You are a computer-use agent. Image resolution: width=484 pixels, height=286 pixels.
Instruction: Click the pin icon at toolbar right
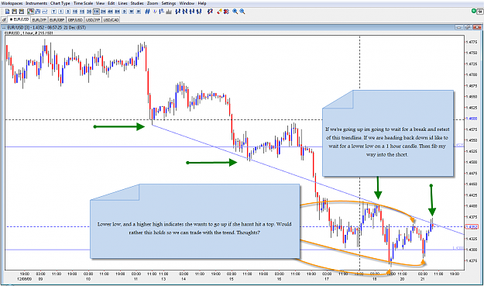480,11
